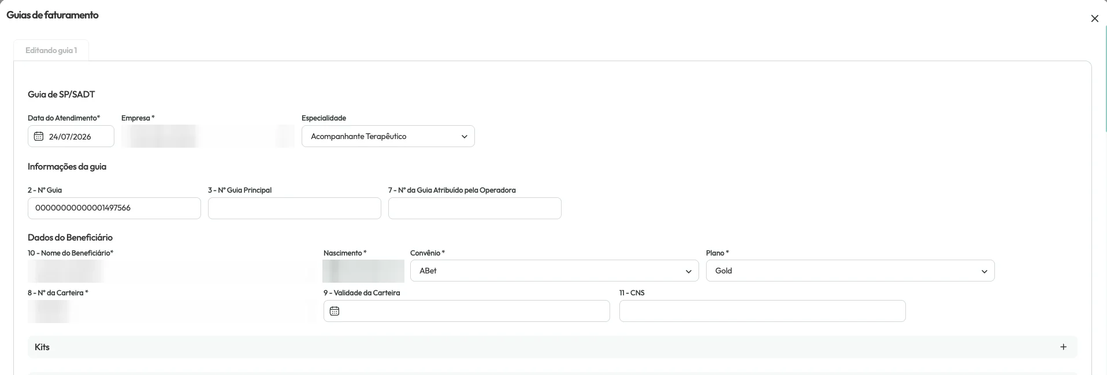Click the Empresa field
This screenshot has width=1107, height=375.
click(208, 136)
